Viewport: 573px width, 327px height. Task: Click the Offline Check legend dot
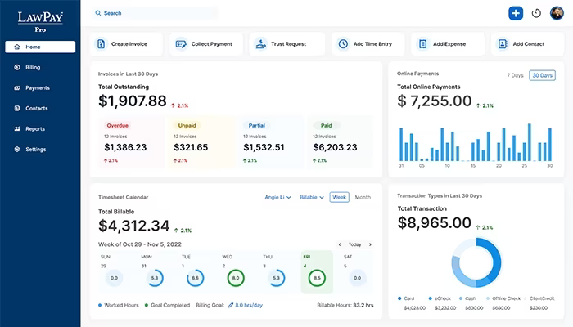point(488,298)
